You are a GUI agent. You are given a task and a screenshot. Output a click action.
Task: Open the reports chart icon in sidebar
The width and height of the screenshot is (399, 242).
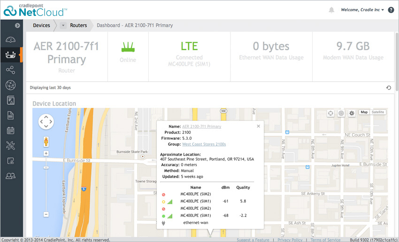pos(10,100)
